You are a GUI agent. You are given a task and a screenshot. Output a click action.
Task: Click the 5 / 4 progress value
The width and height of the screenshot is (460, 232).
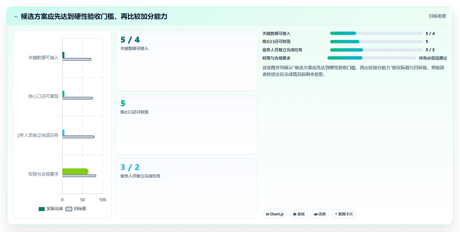(430, 34)
